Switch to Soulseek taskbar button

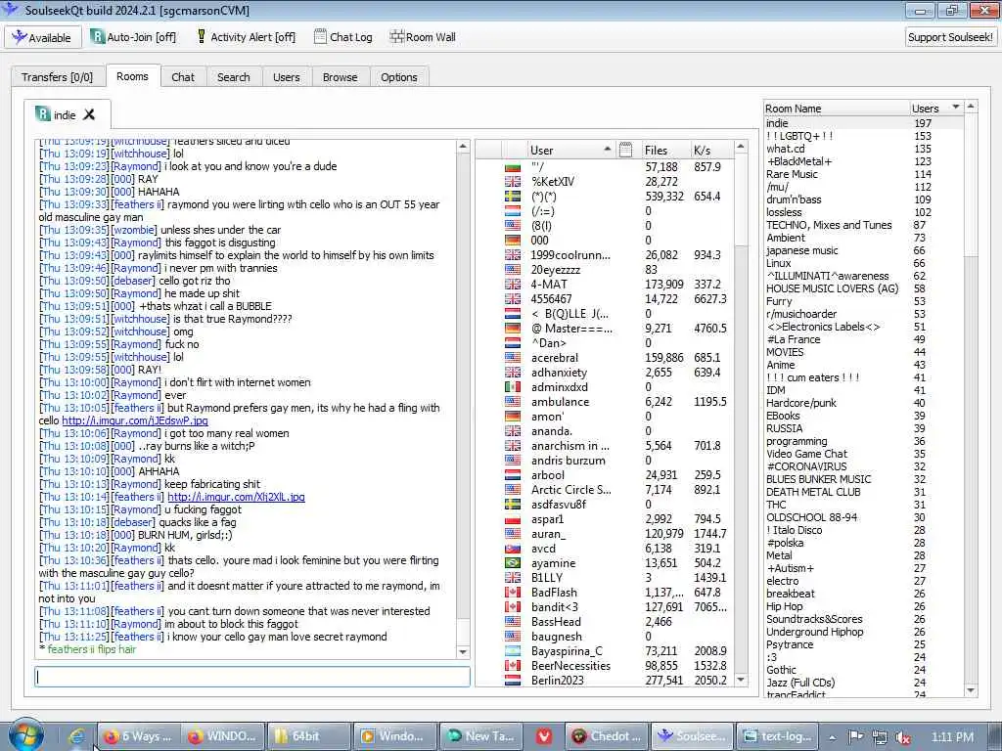pos(692,736)
